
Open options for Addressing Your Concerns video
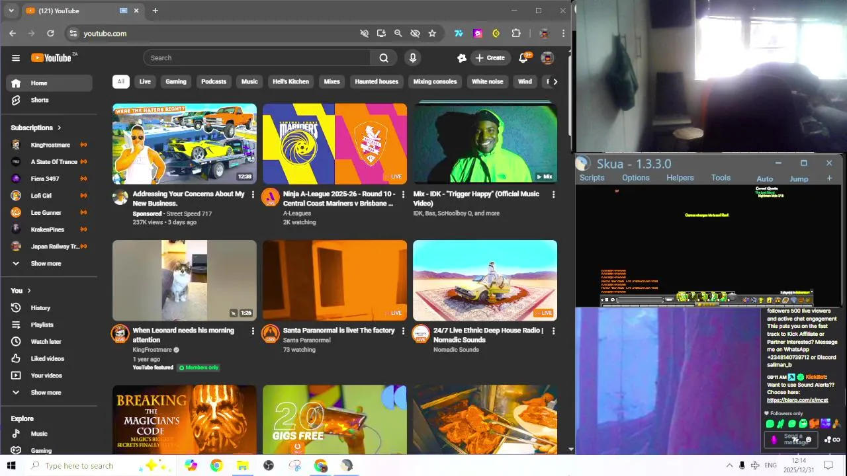point(253,194)
